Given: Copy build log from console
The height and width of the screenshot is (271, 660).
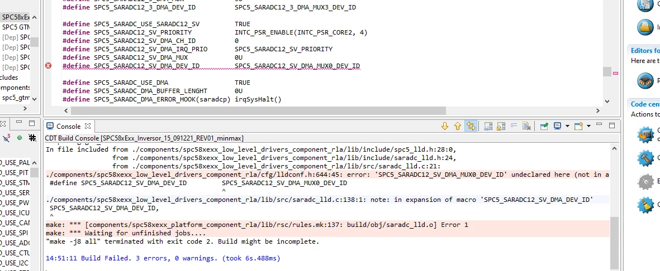Looking at the screenshot, I should coord(488,125).
